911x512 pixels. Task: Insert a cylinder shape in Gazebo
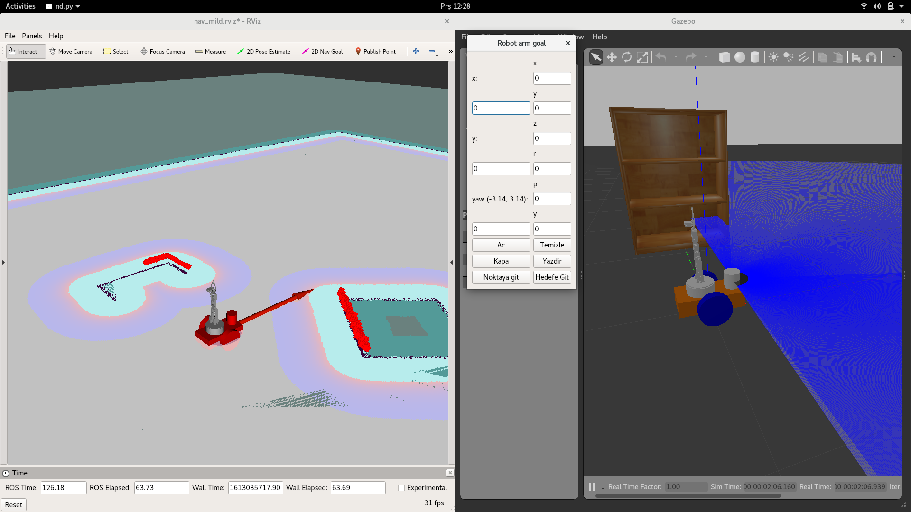[755, 57]
